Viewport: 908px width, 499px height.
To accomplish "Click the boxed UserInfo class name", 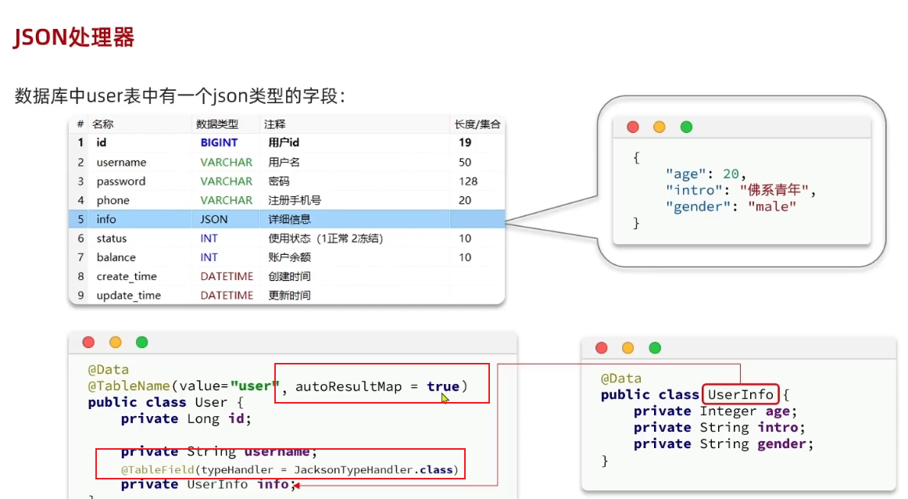I will (x=740, y=394).
